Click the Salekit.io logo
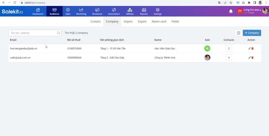The height and width of the screenshot is (136, 269). coord(13,11)
